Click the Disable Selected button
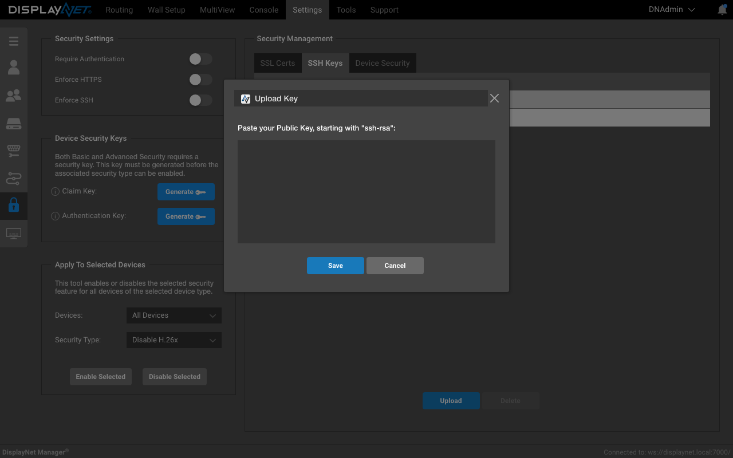The width and height of the screenshot is (733, 458). pos(175,377)
